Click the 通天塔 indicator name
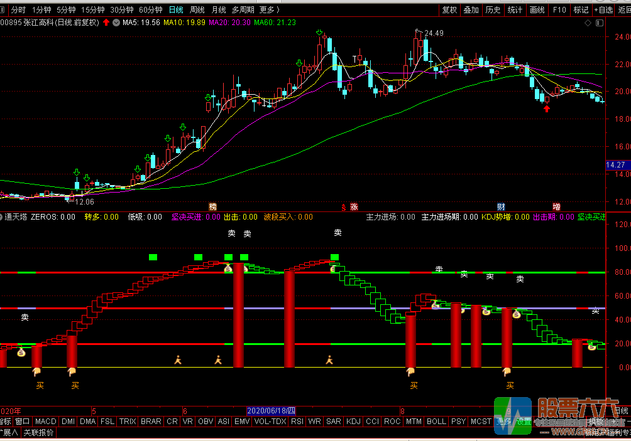631x441 pixels. click(x=16, y=217)
